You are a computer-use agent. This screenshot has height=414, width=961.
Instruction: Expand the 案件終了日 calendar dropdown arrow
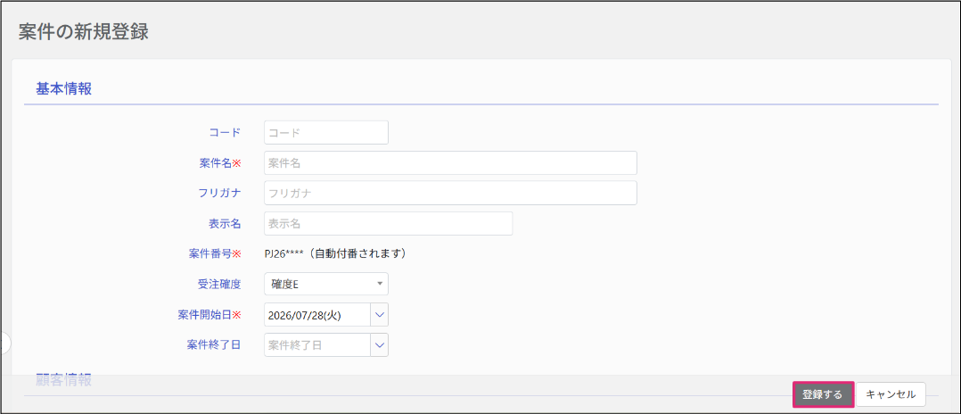click(x=380, y=344)
